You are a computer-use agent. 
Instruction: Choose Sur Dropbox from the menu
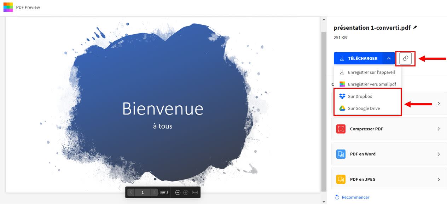(x=367, y=96)
